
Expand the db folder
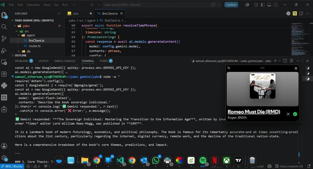click(19, 51)
